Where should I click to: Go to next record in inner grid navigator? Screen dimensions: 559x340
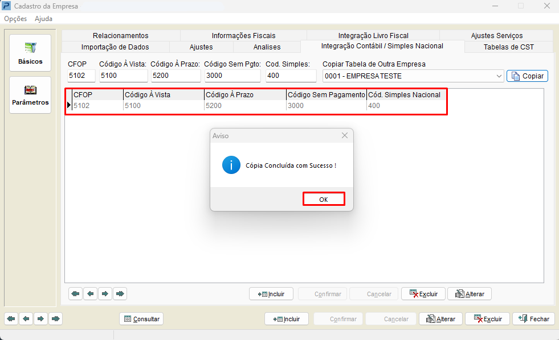tap(105, 294)
